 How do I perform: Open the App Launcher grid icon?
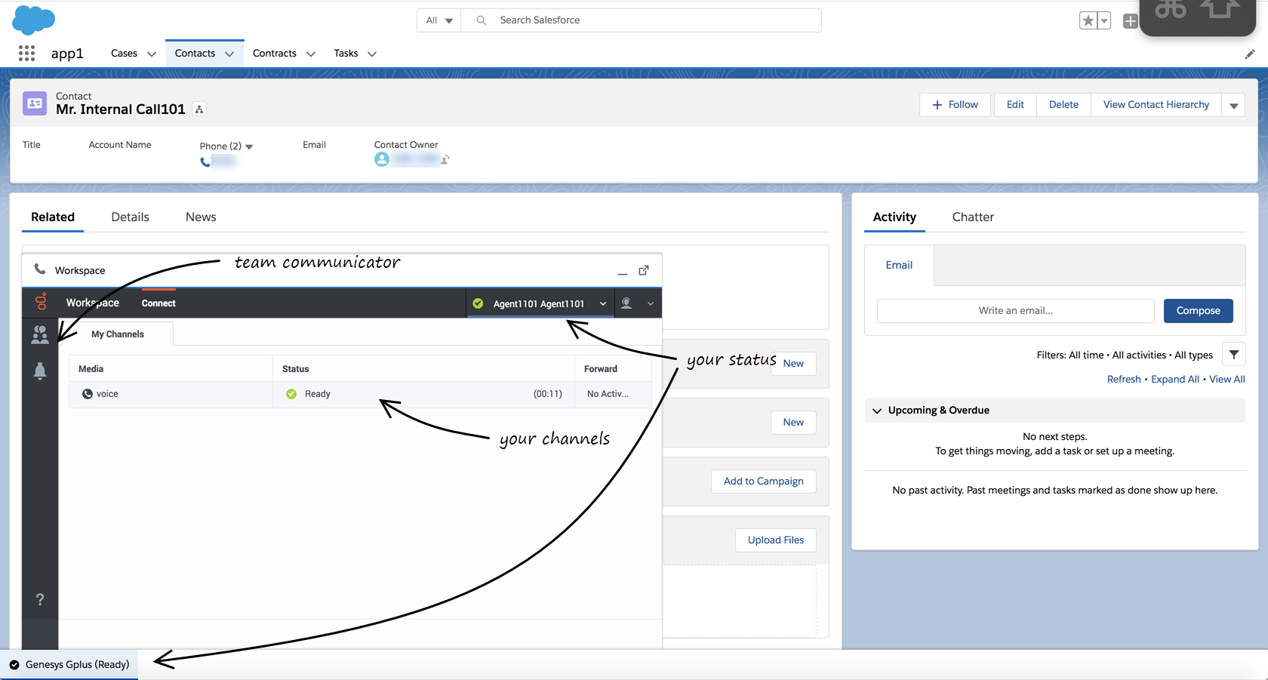pos(26,53)
